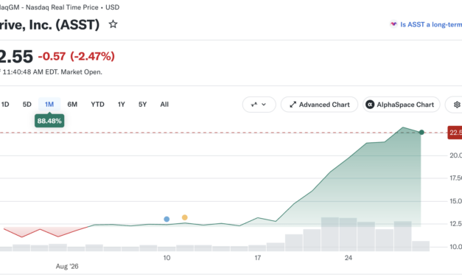
Task: Open chart settings gear
Action: click(456, 105)
